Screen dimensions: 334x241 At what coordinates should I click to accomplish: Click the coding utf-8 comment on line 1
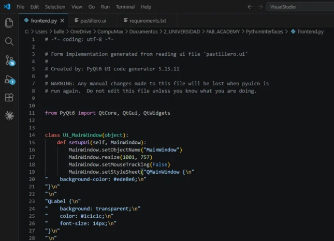79,39
